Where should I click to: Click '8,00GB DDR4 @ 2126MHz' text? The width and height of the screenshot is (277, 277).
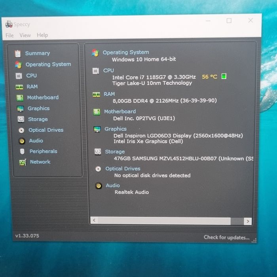pyautogui.click(x=146, y=101)
